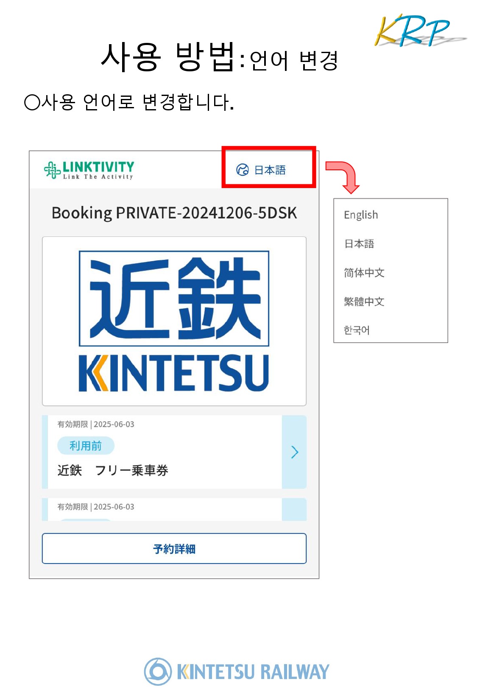Viewport: 477px width, 690px height.
Task: Click the 予約詳細 button
Action: point(174,549)
